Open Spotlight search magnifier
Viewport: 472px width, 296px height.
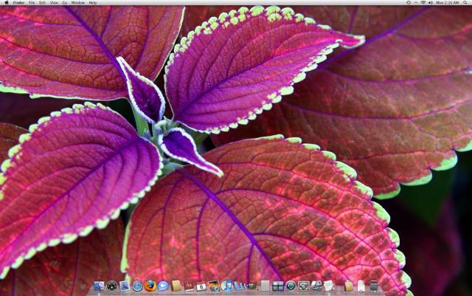[465, 2]
